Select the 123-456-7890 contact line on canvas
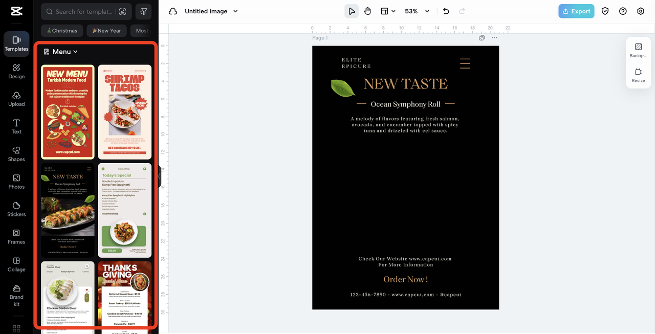 click(406, 295)
